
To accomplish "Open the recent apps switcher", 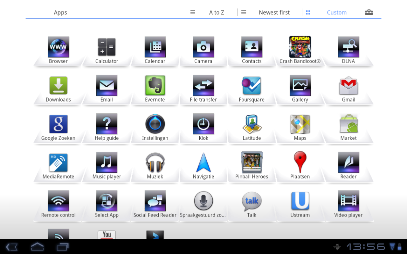I will point(63,247).
